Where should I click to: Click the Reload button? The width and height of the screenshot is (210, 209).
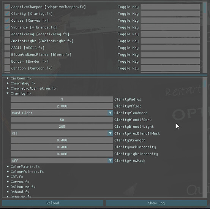click(53, 203)
